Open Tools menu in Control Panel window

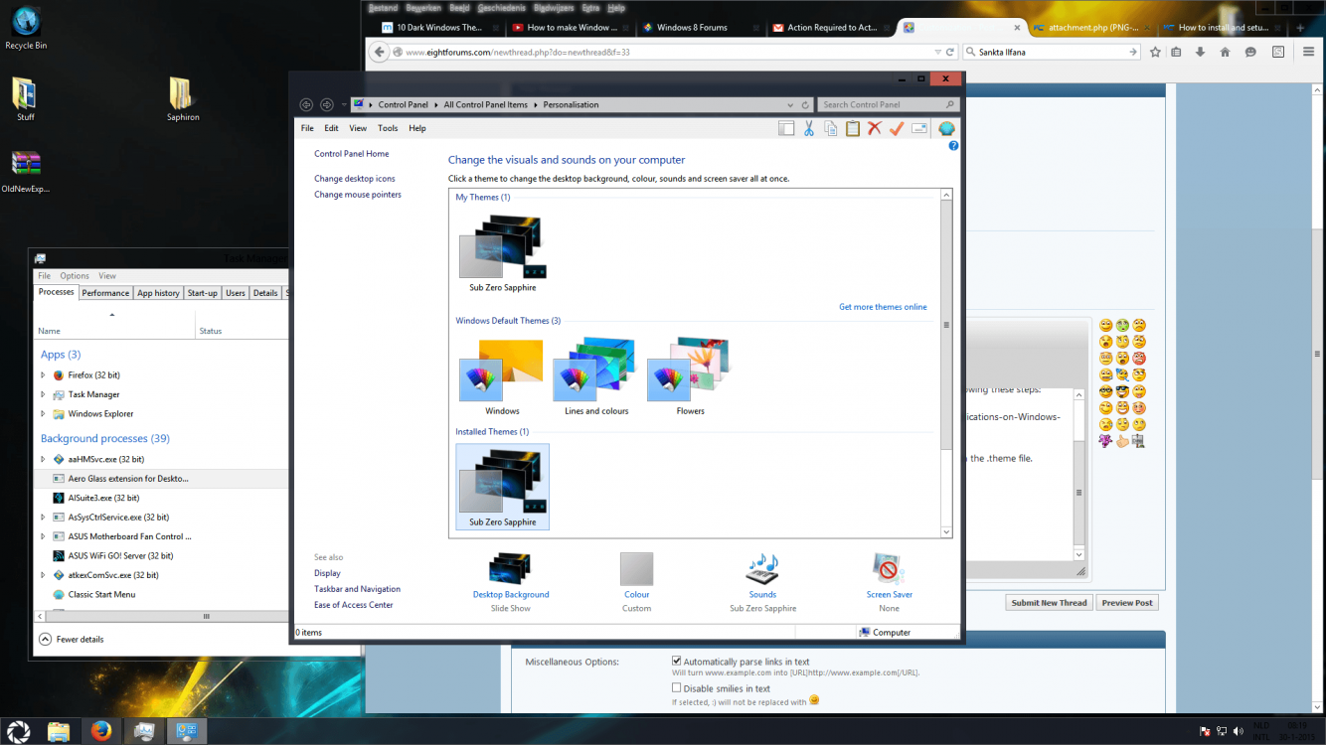click(388, 128)
